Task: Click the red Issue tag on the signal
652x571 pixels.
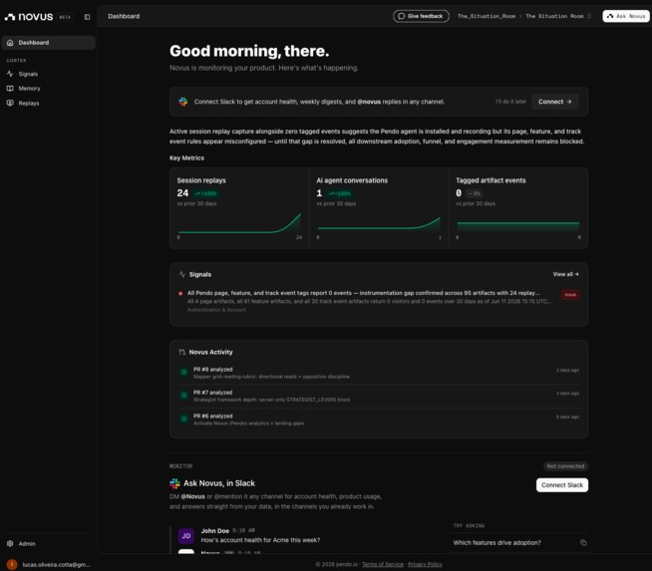Action: pyautogui.click(x=570, y=295)
